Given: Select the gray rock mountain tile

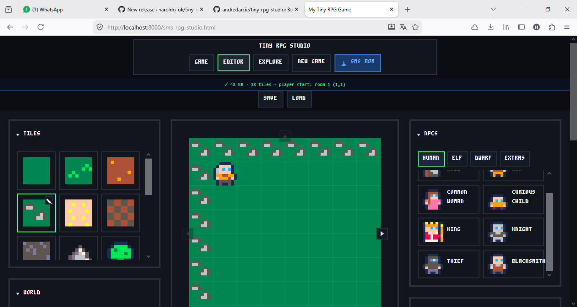Looking at the screenshot, I should pos(79,248).
